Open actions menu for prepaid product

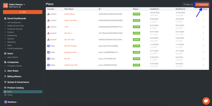click(x=203, y=52)
